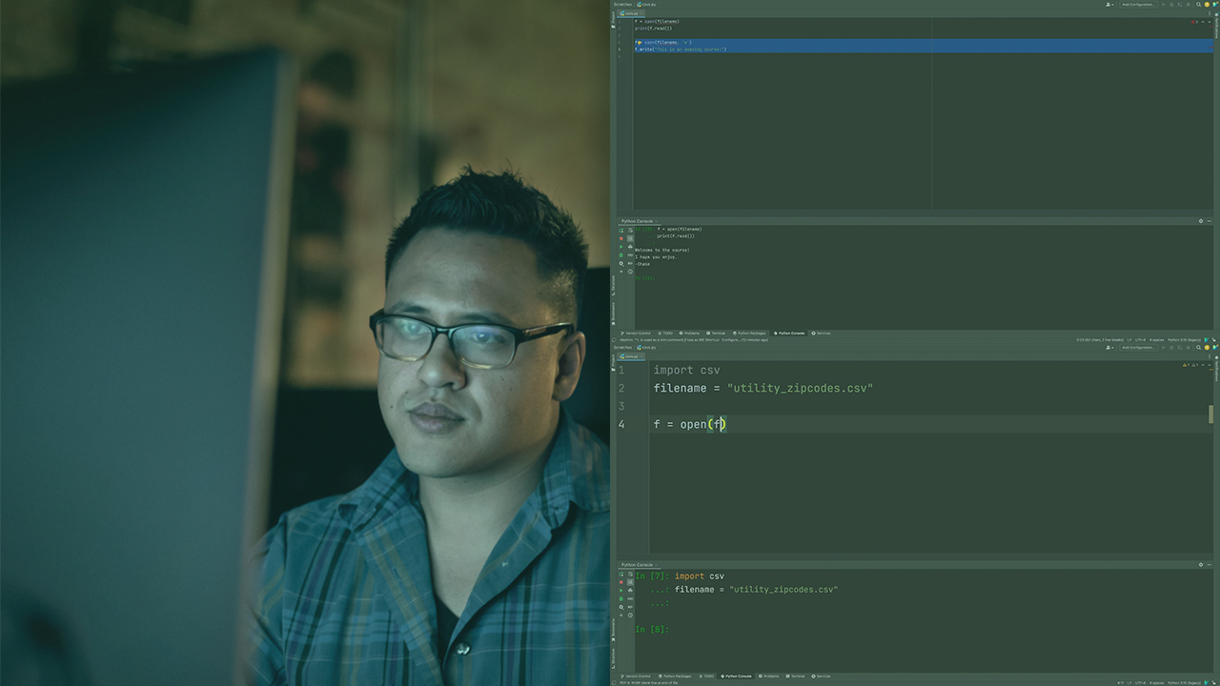This screenshot has width=1220, height=686.
Task: Open Search Everywhere in the upper window toolbar
Action: click(1198, 5)
